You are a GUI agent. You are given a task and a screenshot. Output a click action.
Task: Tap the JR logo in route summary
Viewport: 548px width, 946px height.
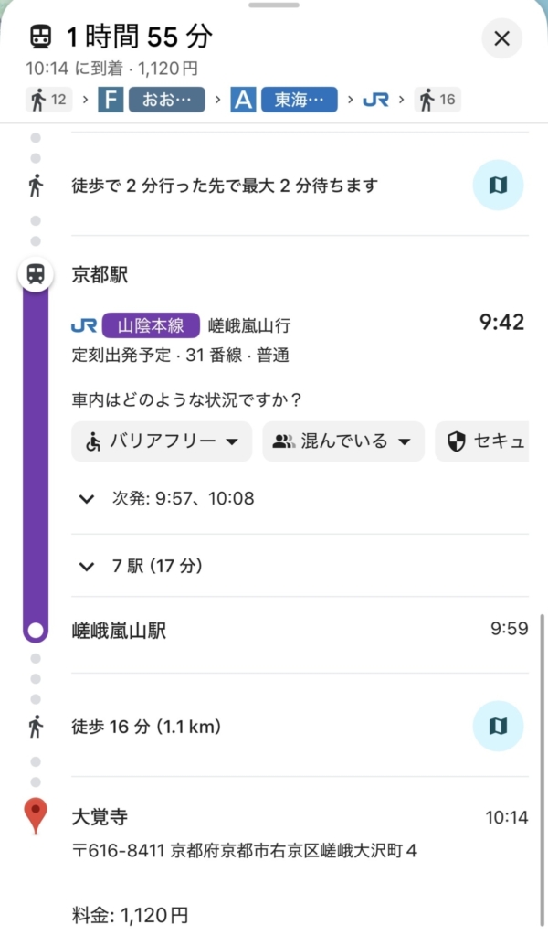click(375, 100)
